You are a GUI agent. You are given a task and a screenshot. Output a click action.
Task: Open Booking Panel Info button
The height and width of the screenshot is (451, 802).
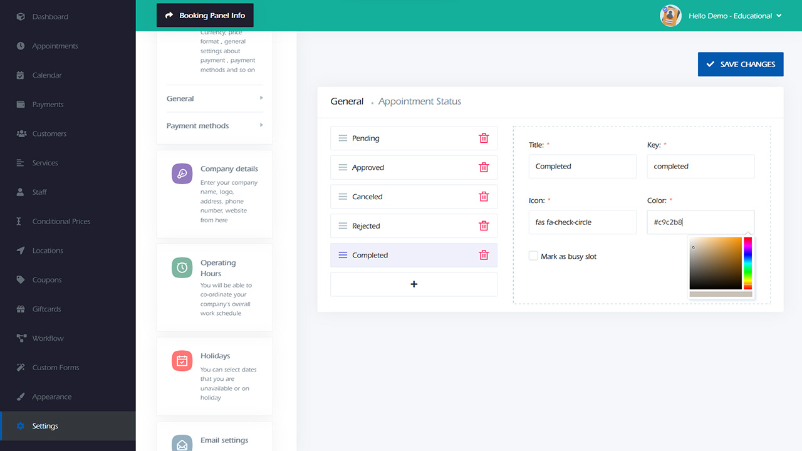coord(205,15)
